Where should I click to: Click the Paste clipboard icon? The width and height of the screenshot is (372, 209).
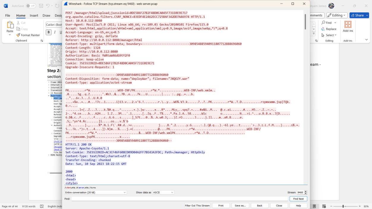pos(10,25)
